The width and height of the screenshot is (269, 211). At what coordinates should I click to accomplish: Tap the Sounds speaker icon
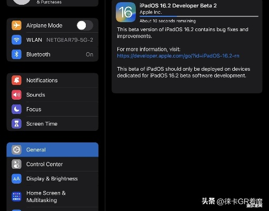(16, 95)
